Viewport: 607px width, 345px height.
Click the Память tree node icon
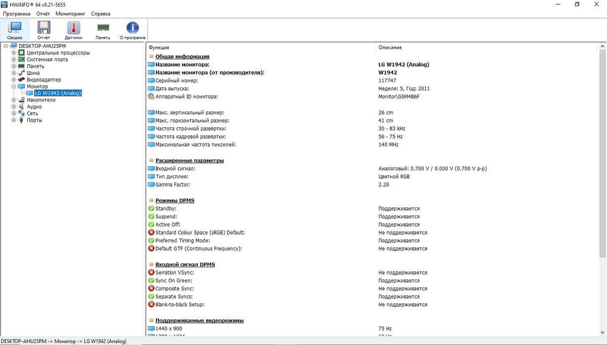[x=21, y=66]
